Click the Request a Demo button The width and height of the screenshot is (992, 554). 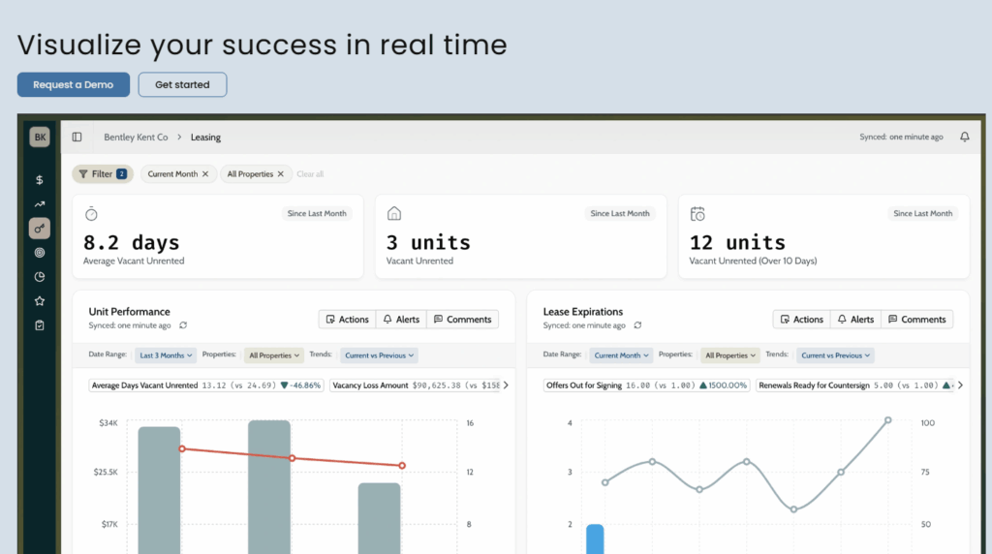(x=73, y=85)
